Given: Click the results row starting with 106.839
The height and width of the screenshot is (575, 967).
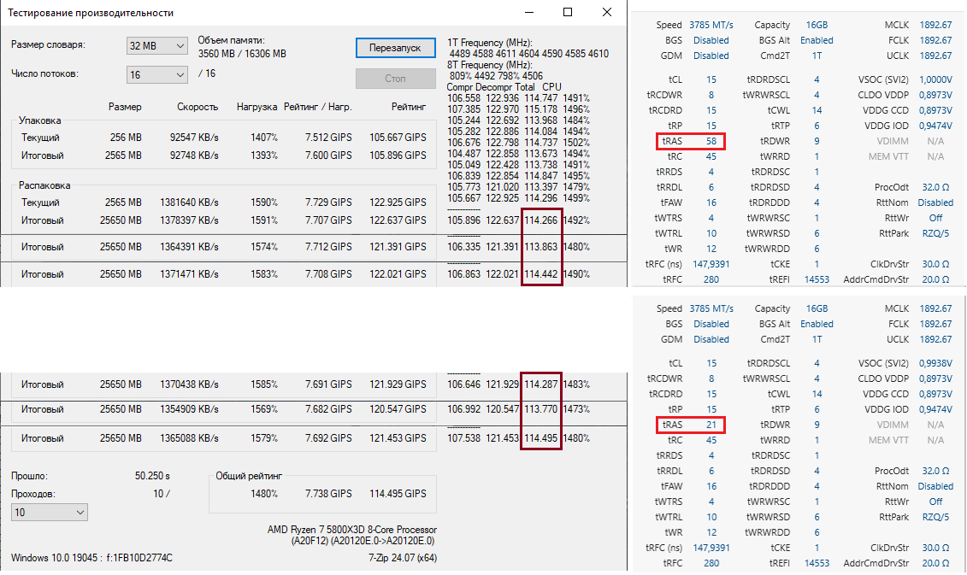Looking at the screenshot, I should tap(518, 176).
